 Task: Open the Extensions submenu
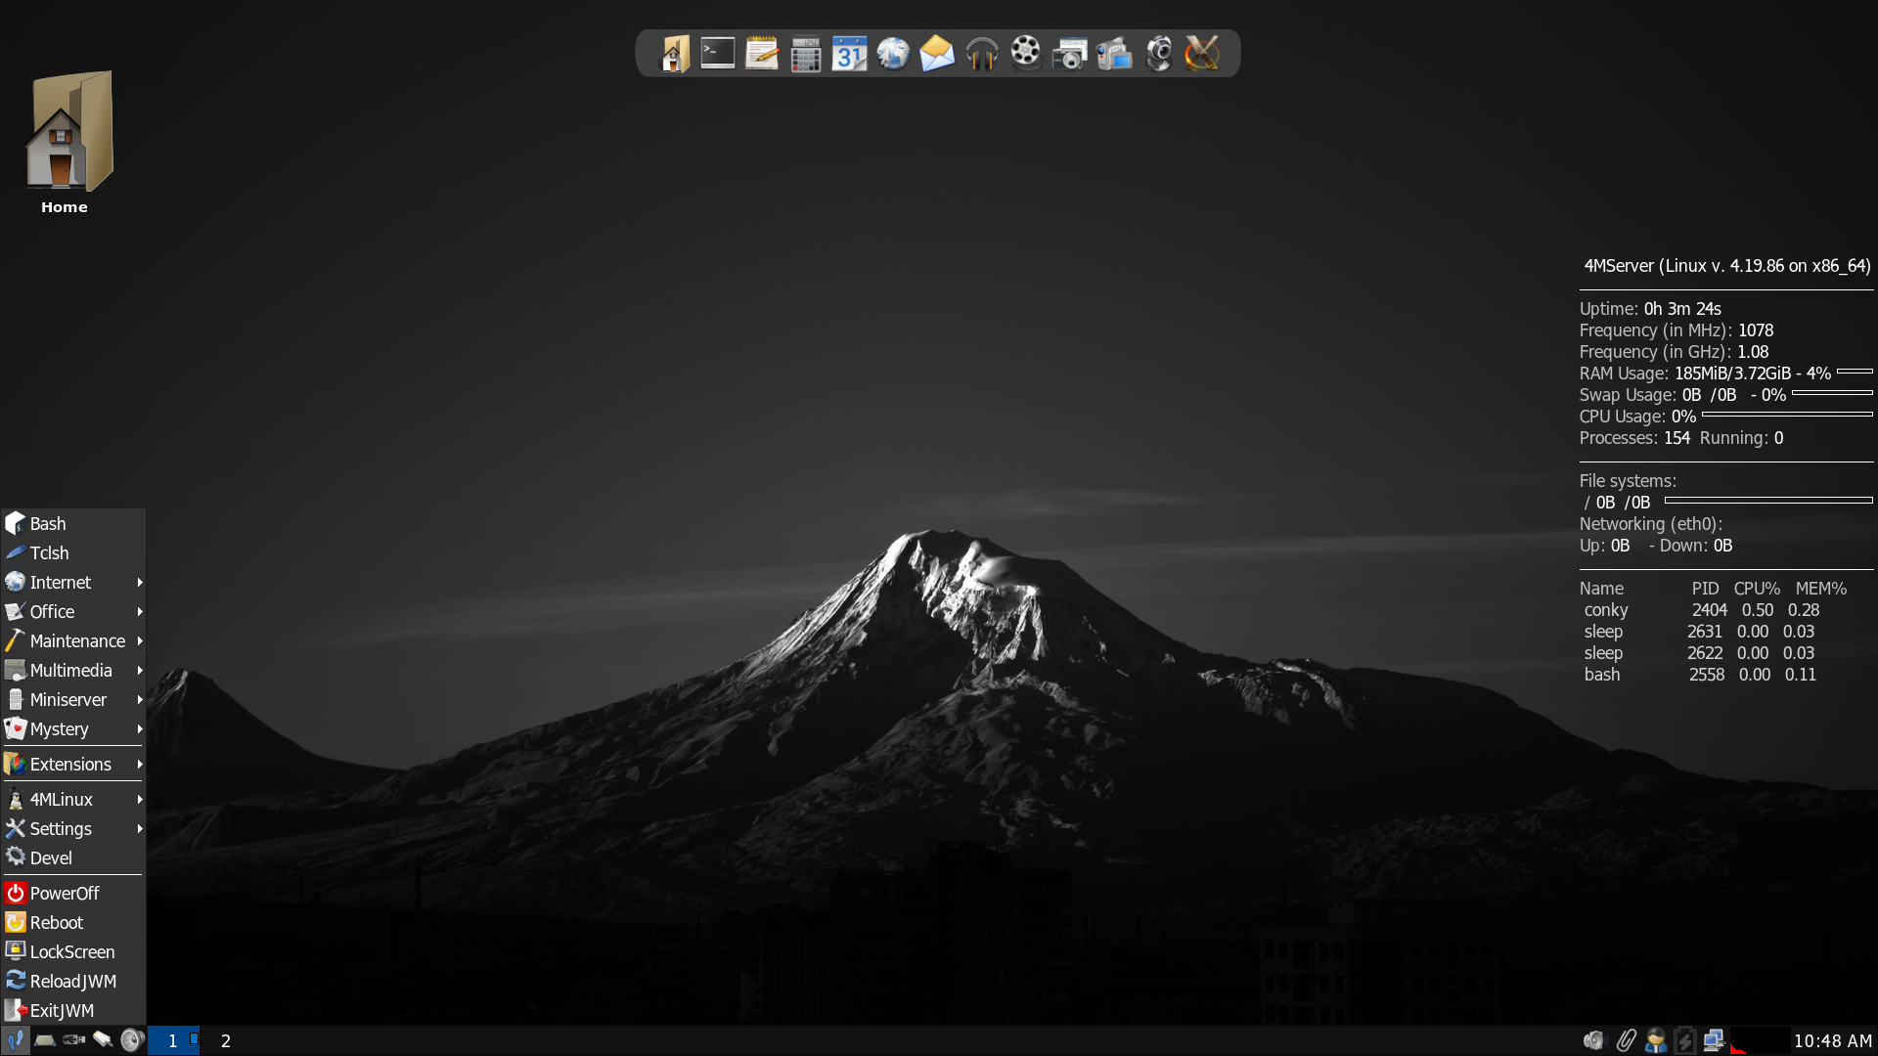tap(73, 765)
